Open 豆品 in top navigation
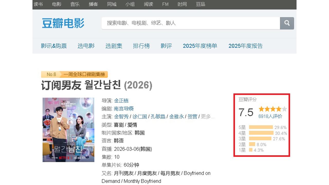The image size is (329, 185). click(x=200, y=4)
